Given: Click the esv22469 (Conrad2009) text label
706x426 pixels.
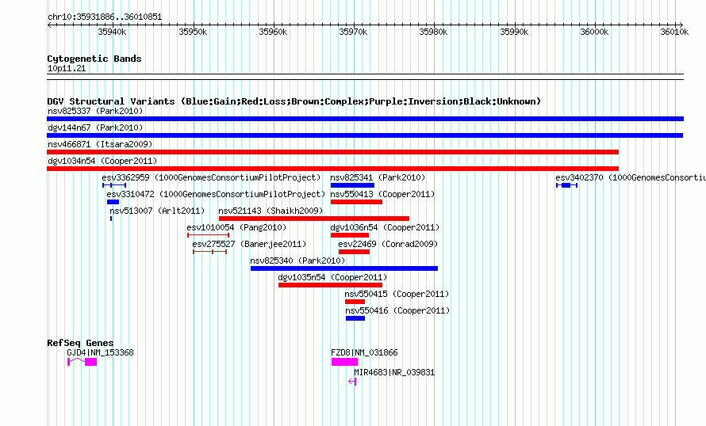Looking at the screenshot, I should pos(388,244).
